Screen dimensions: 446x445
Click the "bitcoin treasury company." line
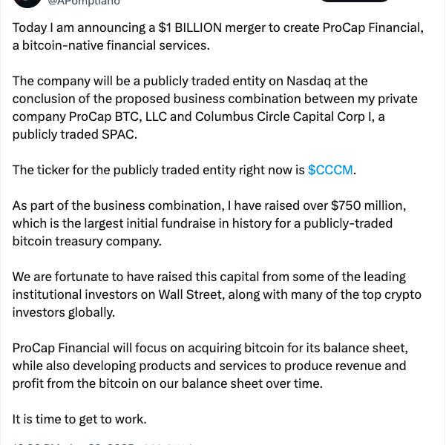pyautogui.click(x=87, y=241)
